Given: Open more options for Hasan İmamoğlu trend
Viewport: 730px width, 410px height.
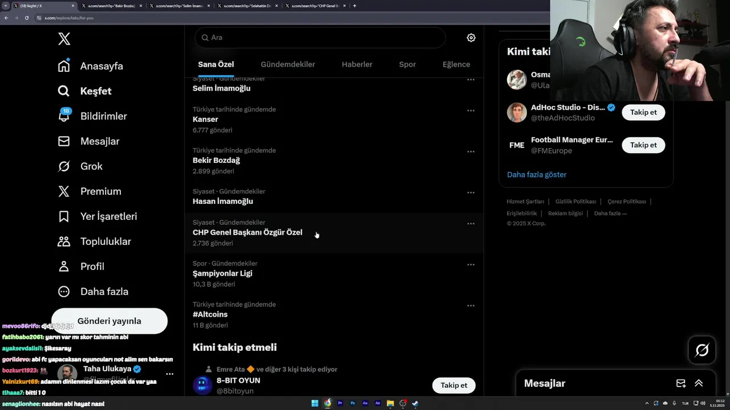Looking at the screenshot, I should point(471,192).
